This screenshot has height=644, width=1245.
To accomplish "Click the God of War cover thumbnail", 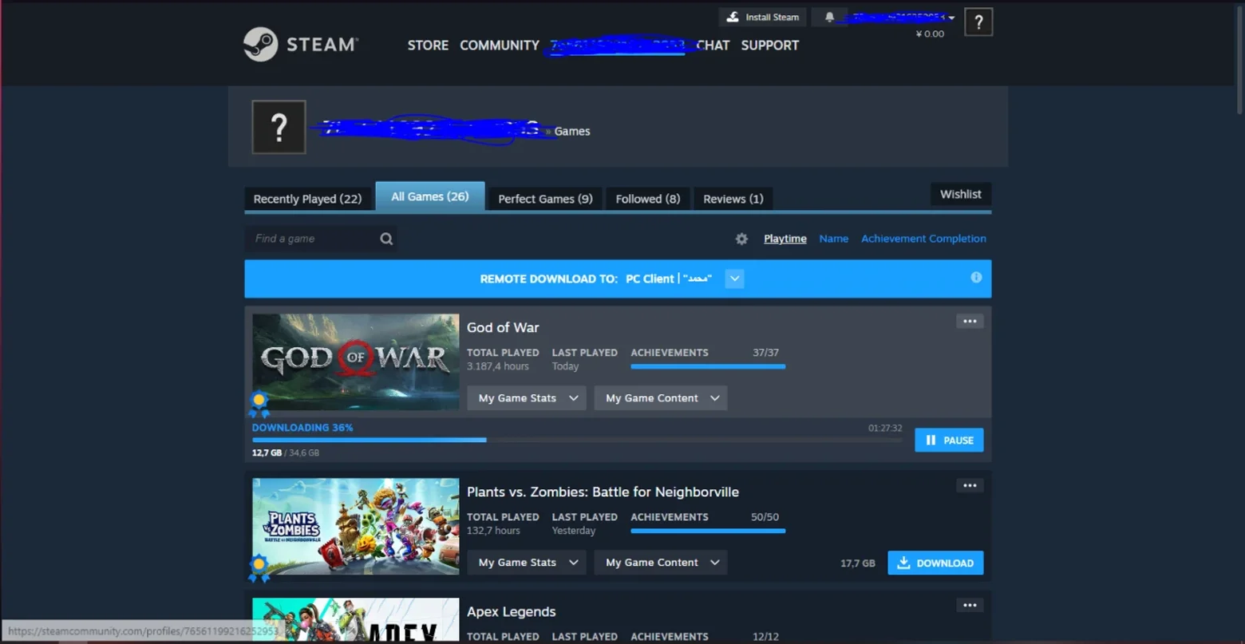I will (x=355, y=362).
